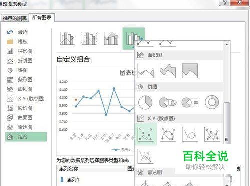Image resolution: width=250 pixels, height=186 pixels.
Task: Switch to 所有图表 tab
Action: (x=42, y=17)
